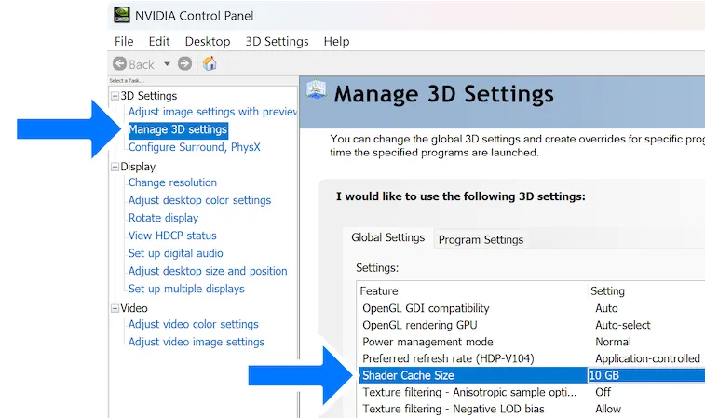This screenshot has height=418, width=705.
Task: Click the Home icon in toolbar
Action: pyautogui.click(x=210, y=64)
